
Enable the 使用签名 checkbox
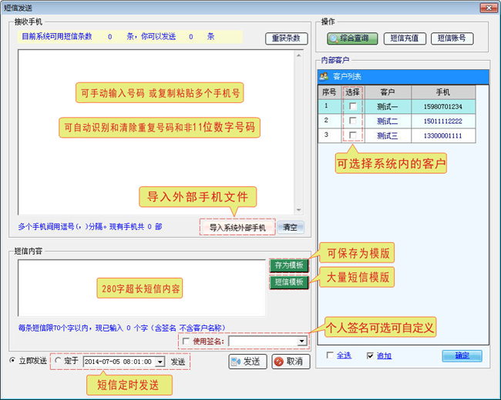pyautogui.click(x=185, y=341)
